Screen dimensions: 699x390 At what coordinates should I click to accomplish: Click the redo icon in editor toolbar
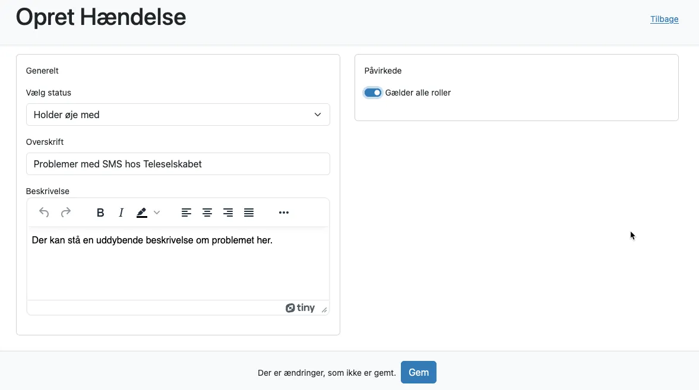(66, 213)
